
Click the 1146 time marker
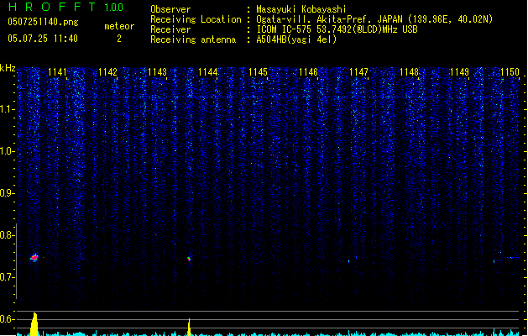pos(308,72)
